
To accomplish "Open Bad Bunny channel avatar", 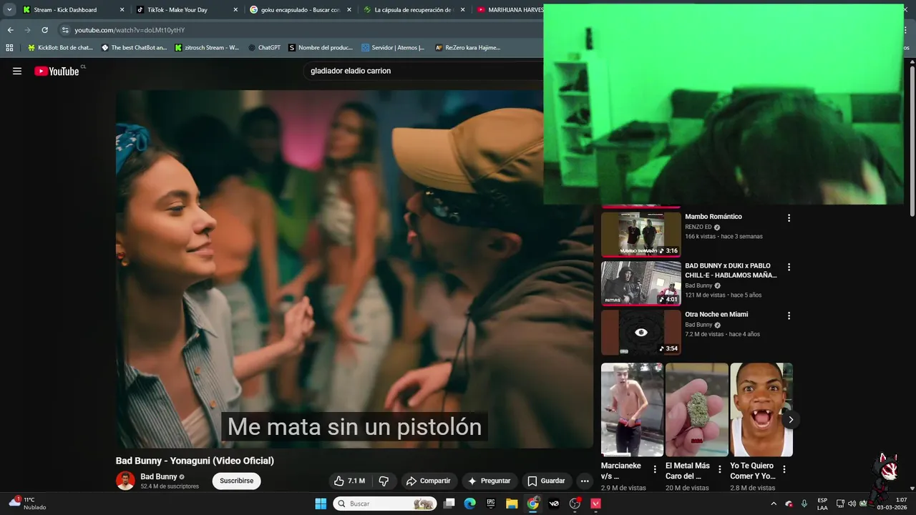I will click(x=125, y=481).
